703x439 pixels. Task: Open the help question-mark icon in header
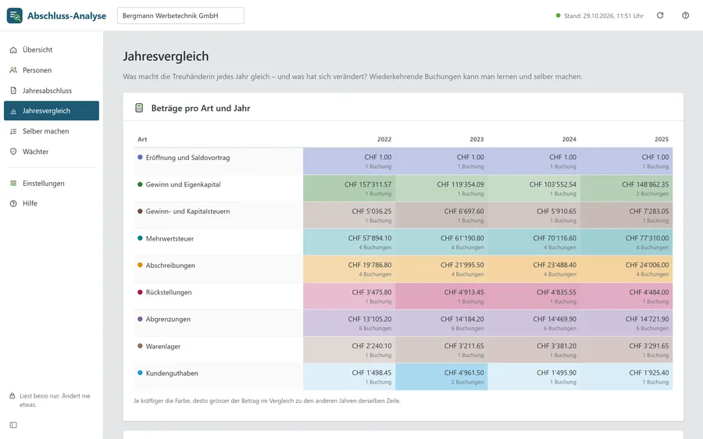tap(686, 16)
